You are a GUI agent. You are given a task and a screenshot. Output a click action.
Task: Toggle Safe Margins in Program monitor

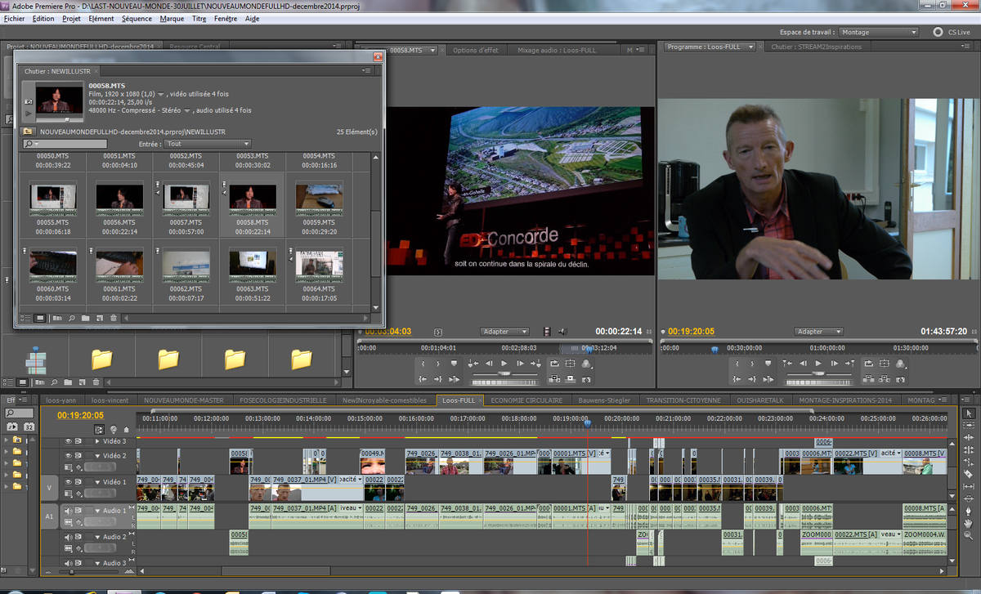point(884,364)
